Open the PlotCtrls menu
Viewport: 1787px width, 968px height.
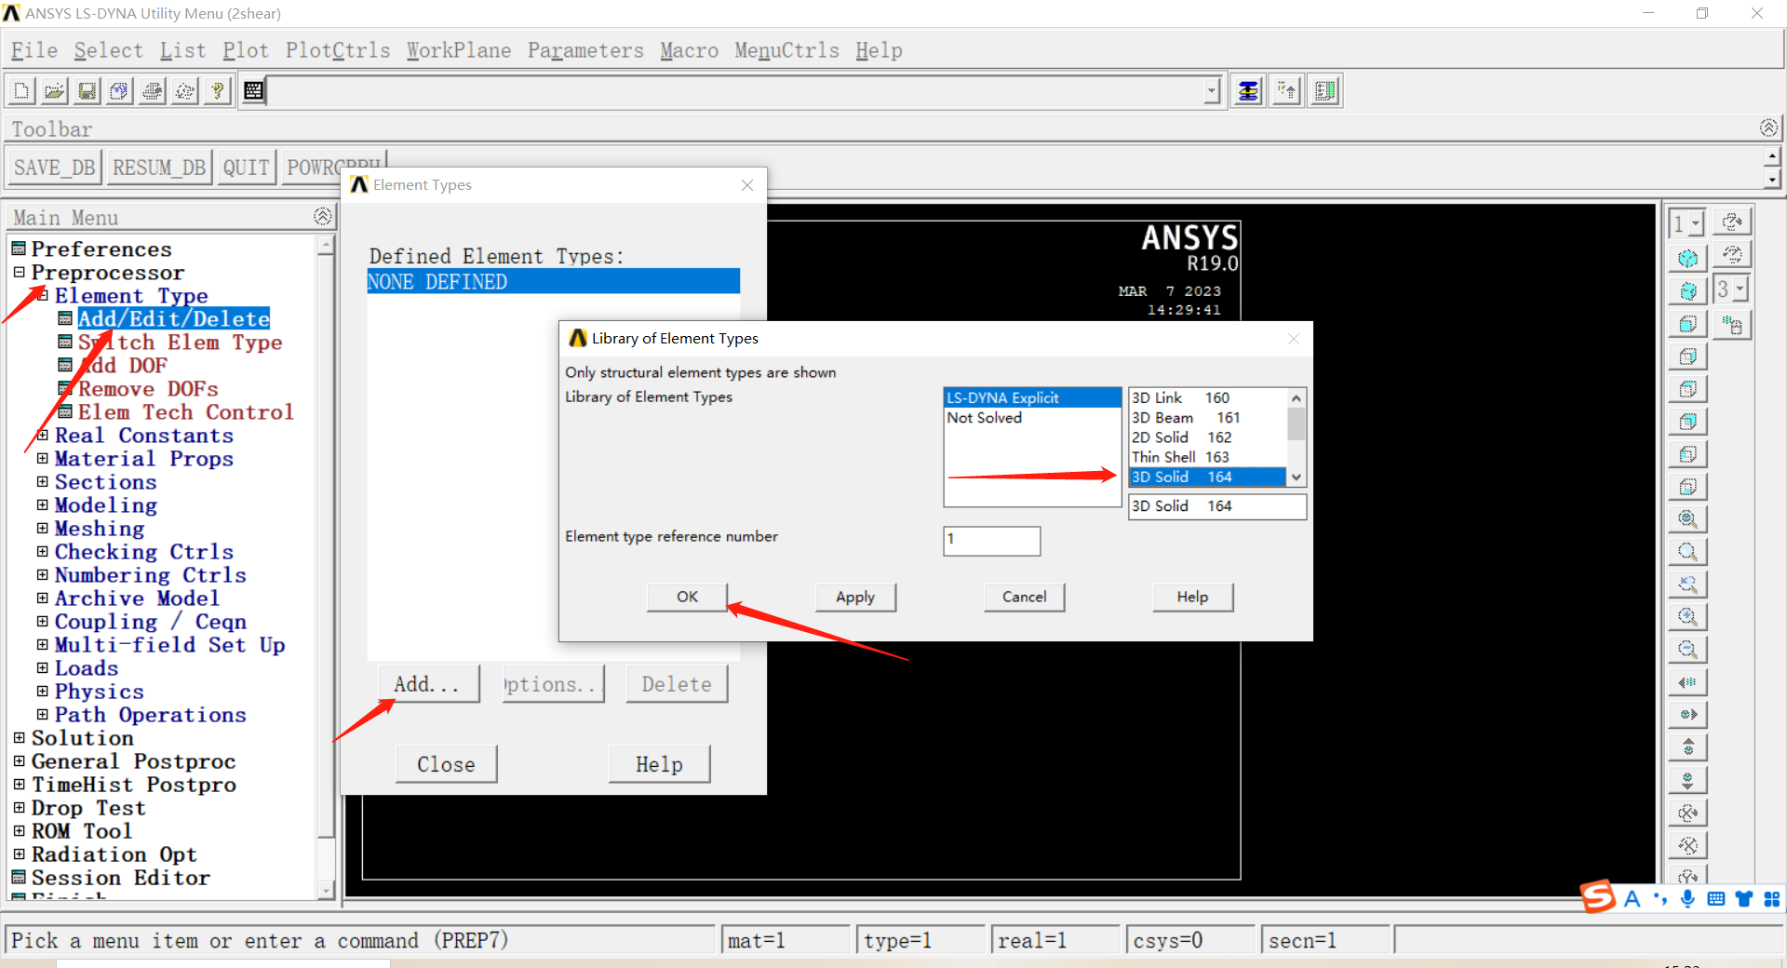point(338,50)
